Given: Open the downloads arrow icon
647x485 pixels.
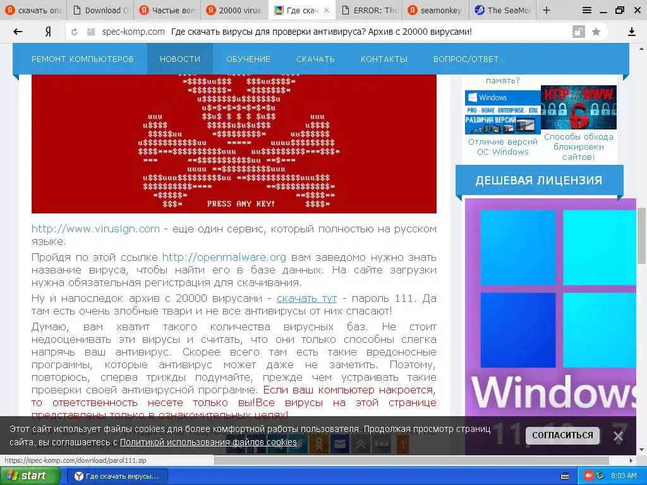Looking at the screenshot, I should pos(631,32).
